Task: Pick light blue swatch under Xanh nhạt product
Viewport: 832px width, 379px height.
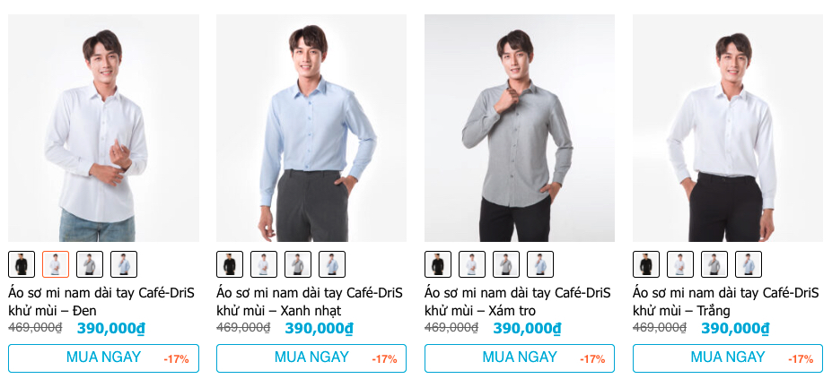Action: (331, 264)
